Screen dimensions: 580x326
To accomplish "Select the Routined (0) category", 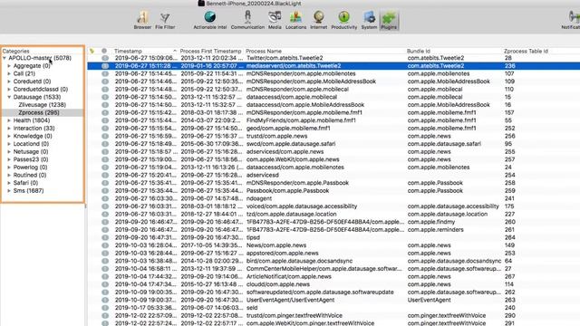I will tap(30, 175).
